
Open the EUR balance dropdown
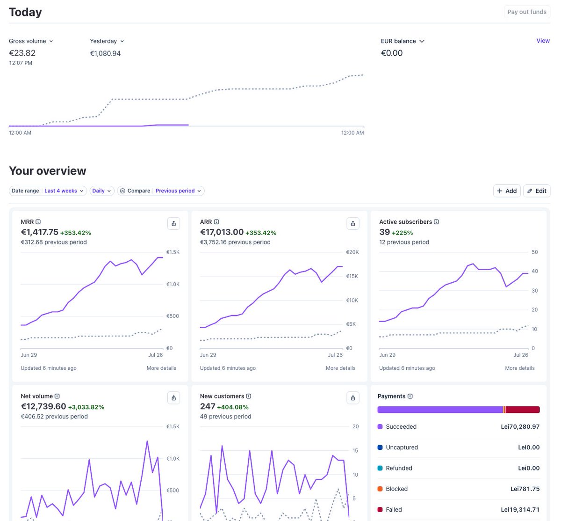tap(403, 41)
